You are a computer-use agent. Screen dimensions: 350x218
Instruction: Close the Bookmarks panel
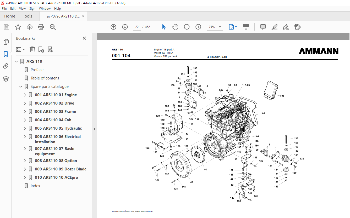(x=84, y=38)
